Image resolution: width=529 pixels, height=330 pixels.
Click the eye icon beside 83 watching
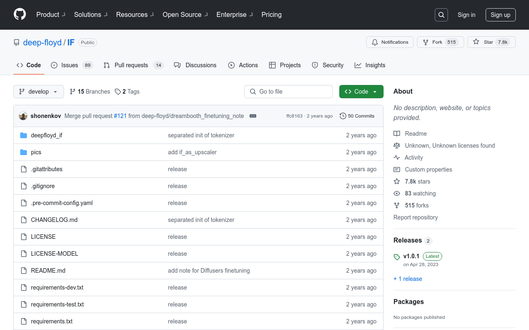[397, 193]
